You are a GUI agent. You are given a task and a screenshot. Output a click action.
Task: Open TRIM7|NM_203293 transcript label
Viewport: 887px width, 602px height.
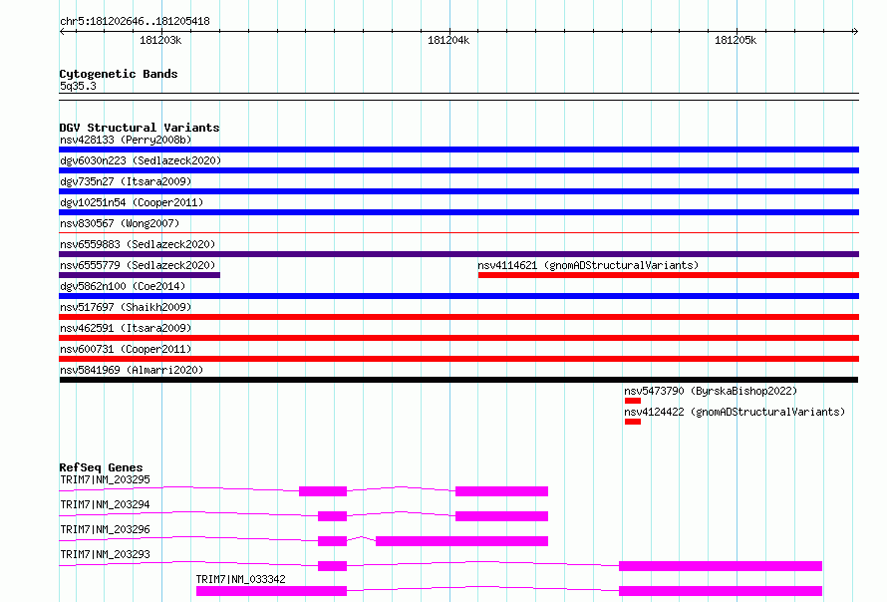pyautogui.click(x=105, y=554)
